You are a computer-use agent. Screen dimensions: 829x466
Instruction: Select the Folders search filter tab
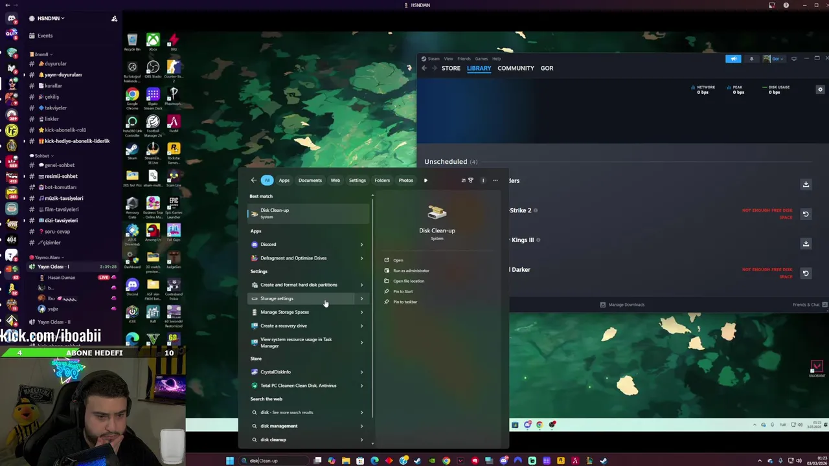[382, 180]
